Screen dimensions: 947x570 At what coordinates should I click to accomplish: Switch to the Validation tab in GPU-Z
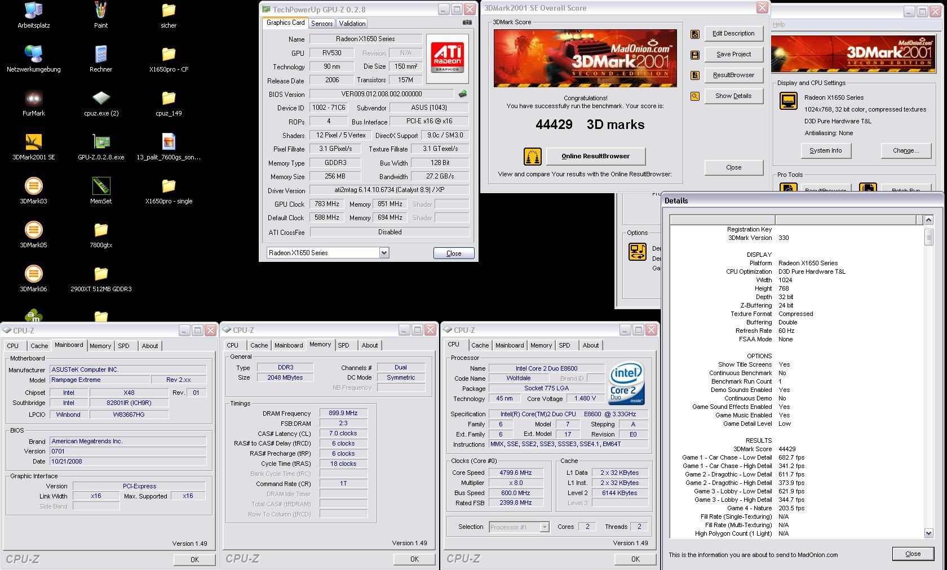(352, 23)
